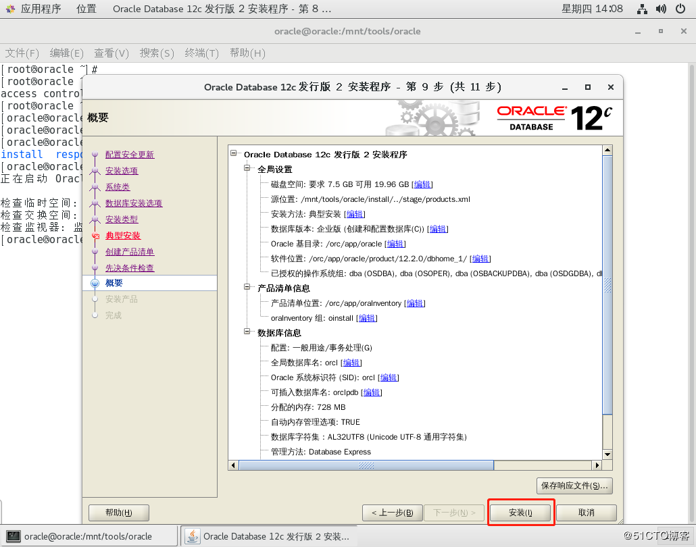Image resolution: width=696 pixels, height=547 pixels.
Task: Maximize the Oracle installer dialog
Action: pos(588,87)
